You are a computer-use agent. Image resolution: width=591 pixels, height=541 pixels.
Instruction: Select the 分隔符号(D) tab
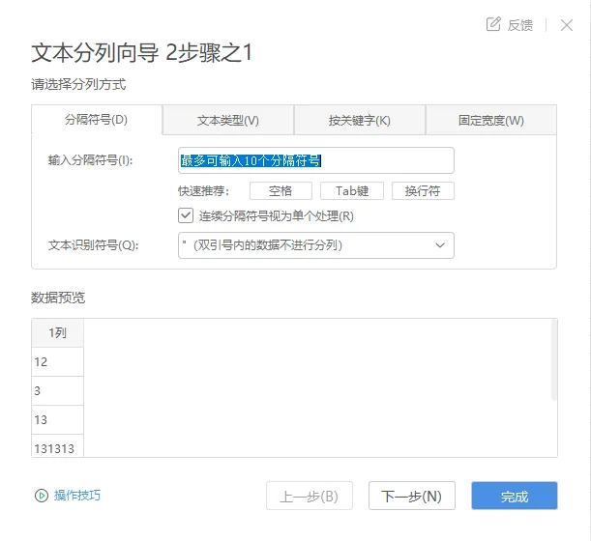pyautogui.click(x=97, y=121)
